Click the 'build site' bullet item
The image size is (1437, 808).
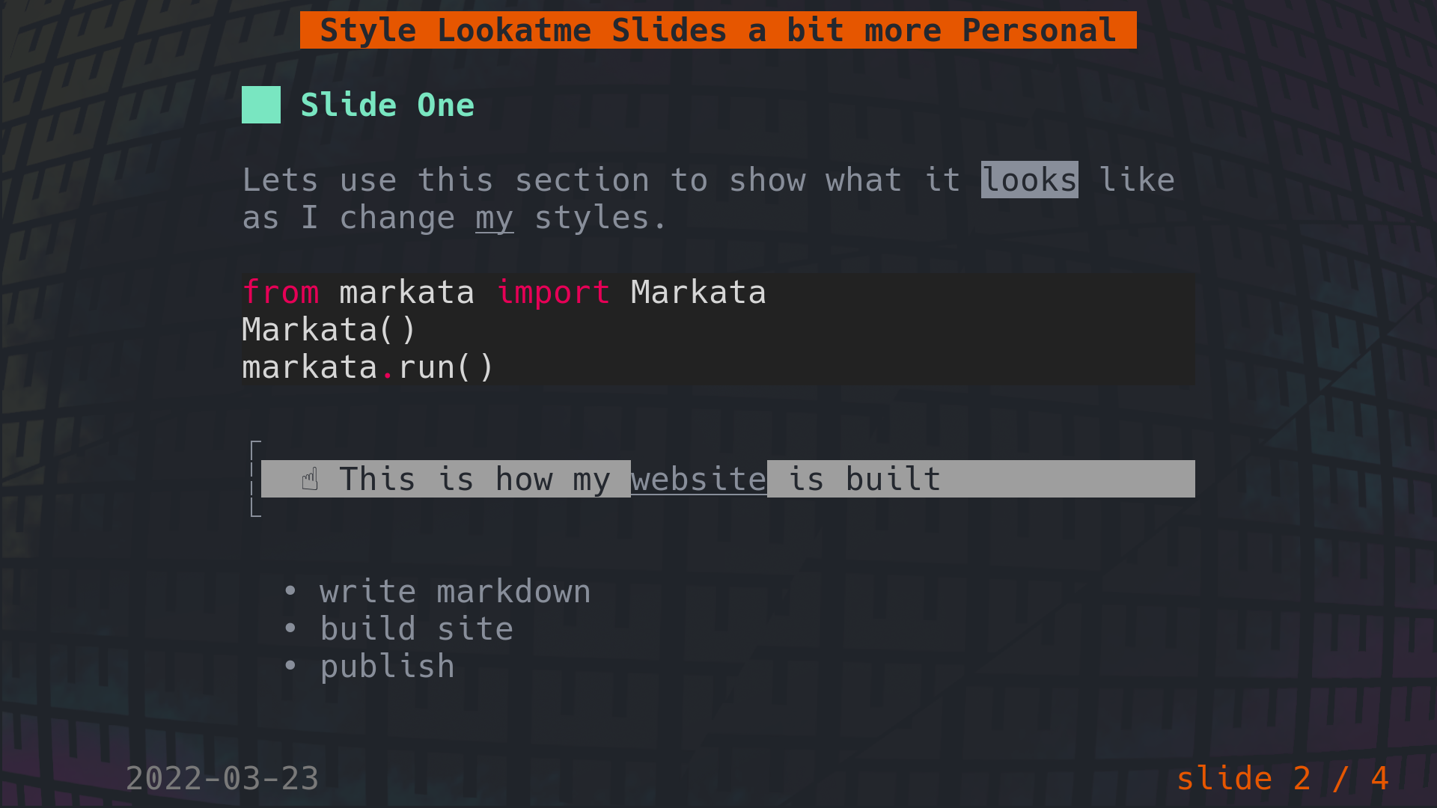click(x=416, y=628)
